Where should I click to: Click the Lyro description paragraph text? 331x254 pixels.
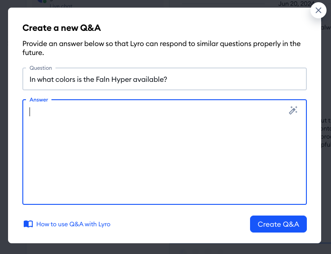click(x=161, y=48)
